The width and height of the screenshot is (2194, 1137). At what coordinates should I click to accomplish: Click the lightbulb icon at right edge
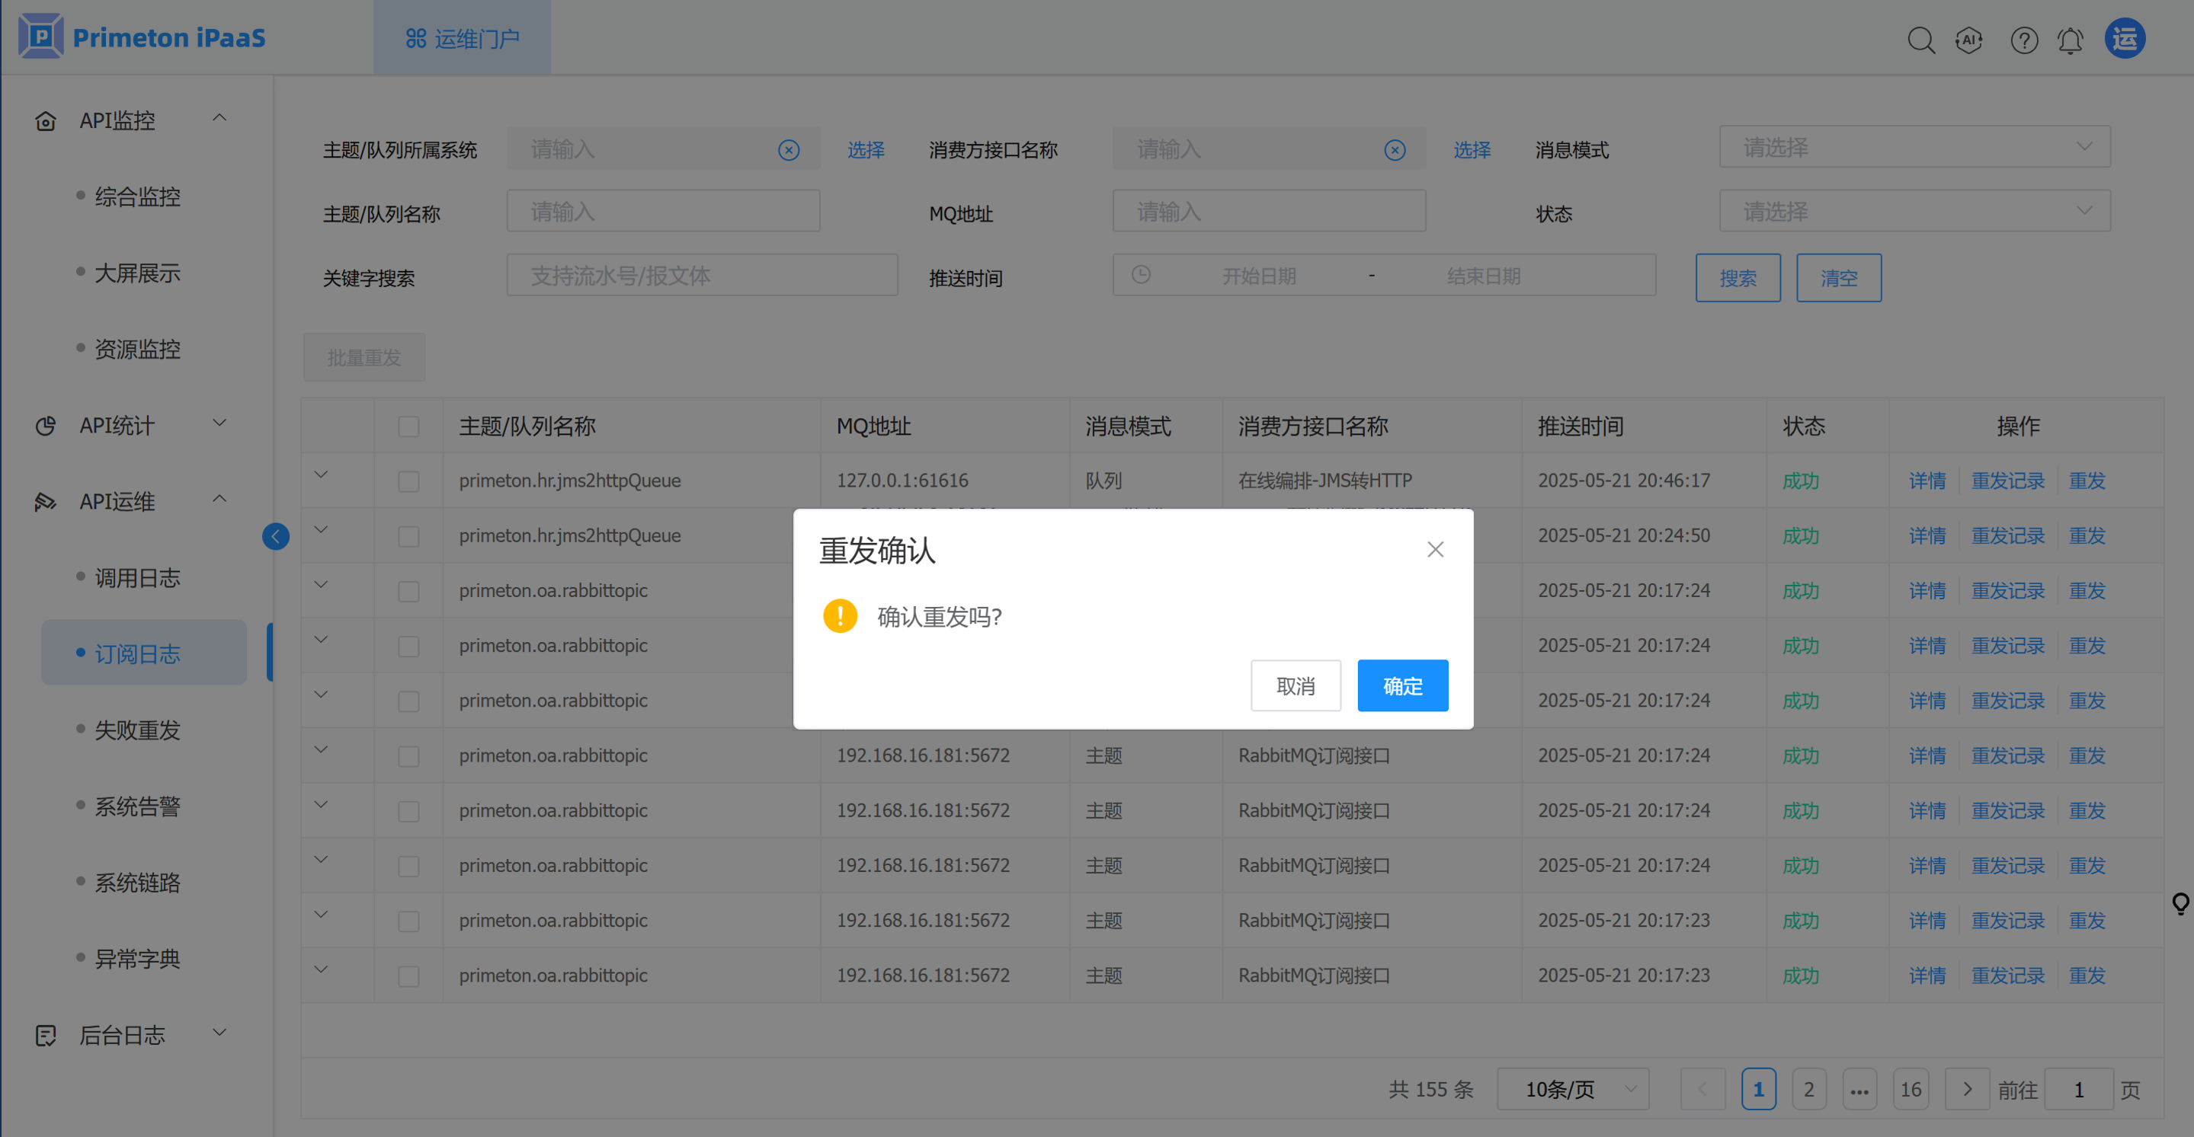(x=2180, y=903)
